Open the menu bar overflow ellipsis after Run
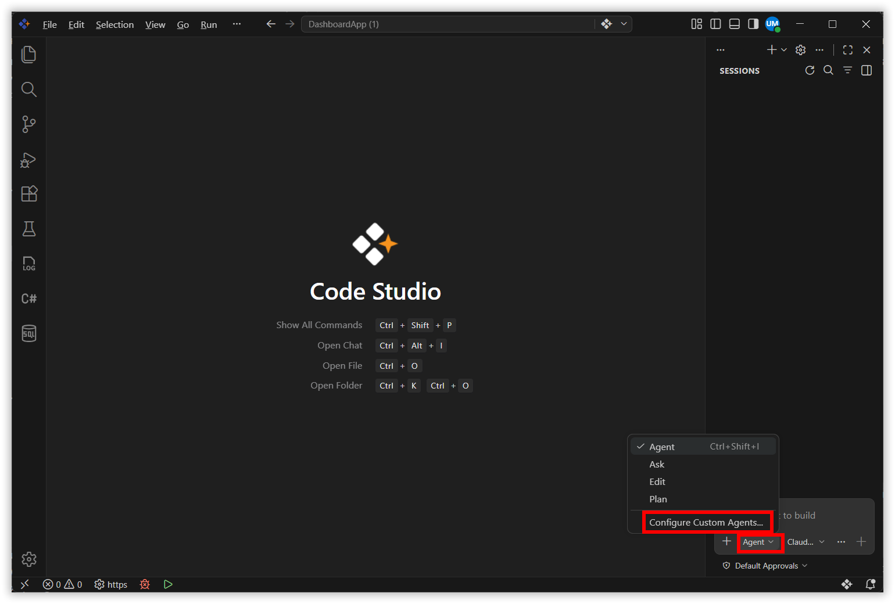The height and width of the screenshot is (604, 895). [x=237, y=24]
